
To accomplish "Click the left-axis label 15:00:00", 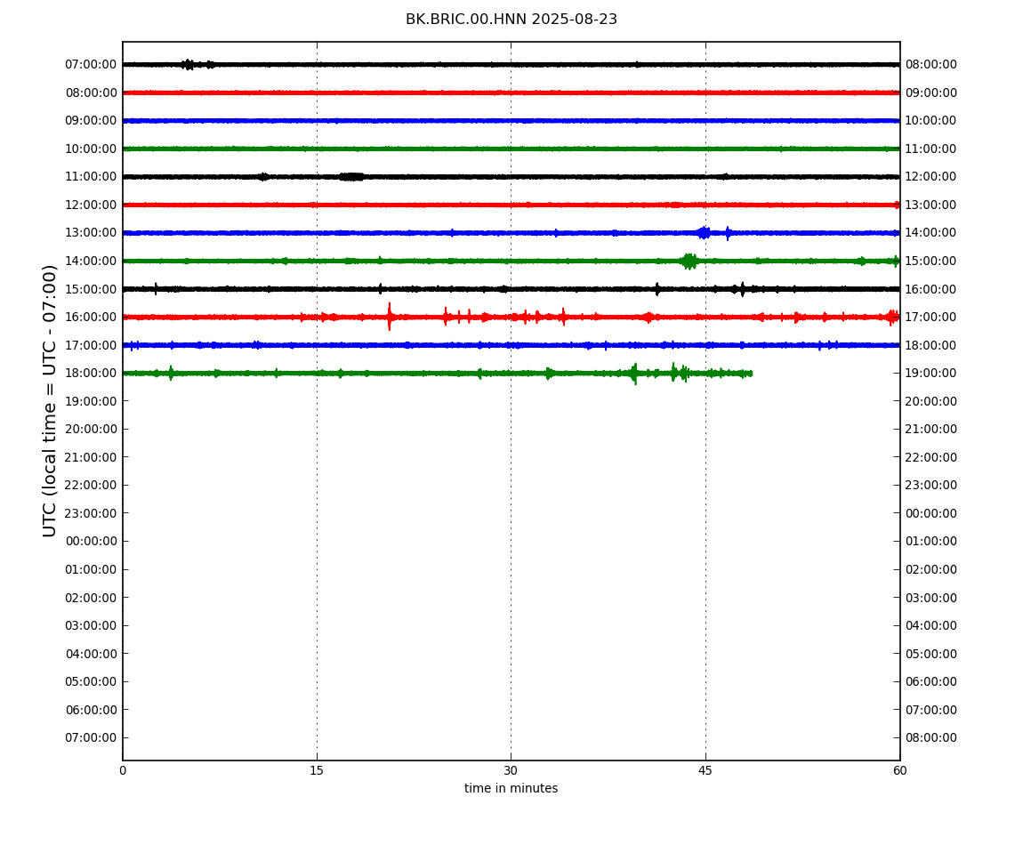I will pos(91,289).
